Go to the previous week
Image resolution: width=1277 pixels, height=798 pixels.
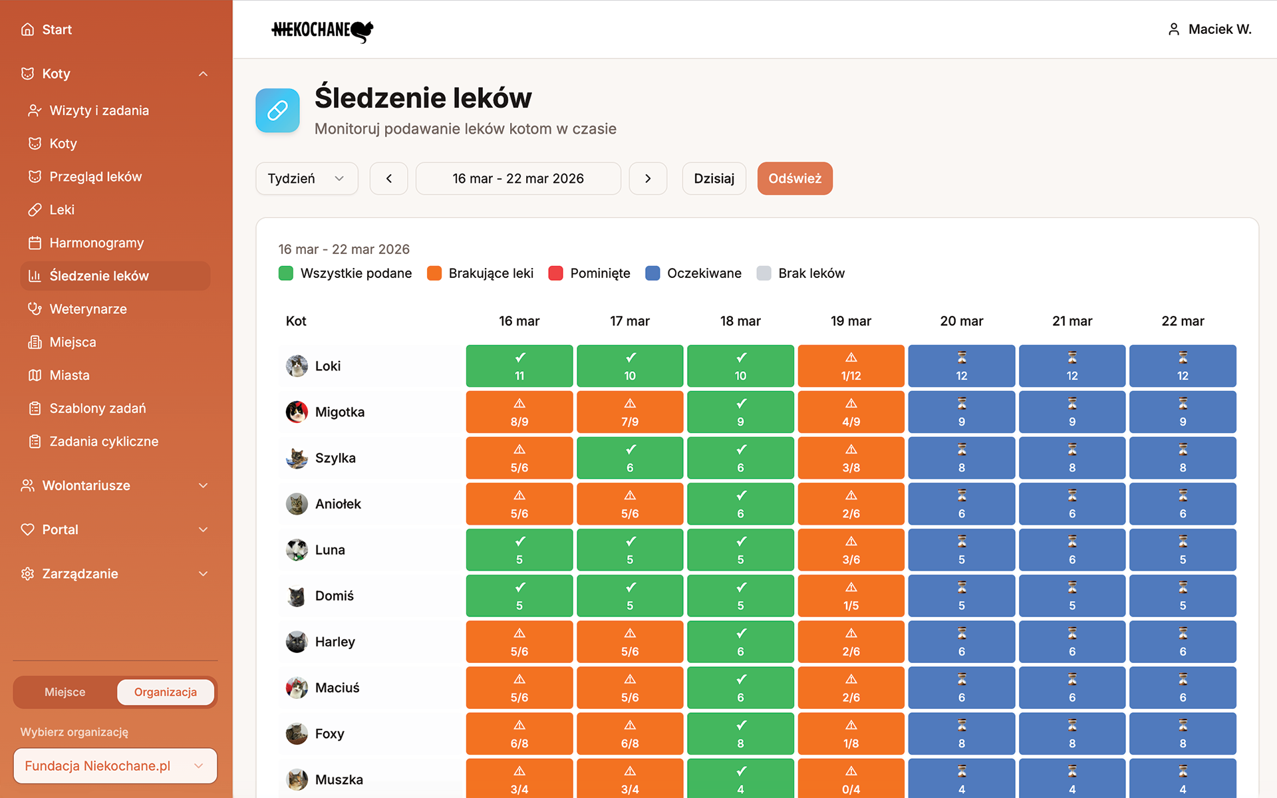click(x=388, y=178)
